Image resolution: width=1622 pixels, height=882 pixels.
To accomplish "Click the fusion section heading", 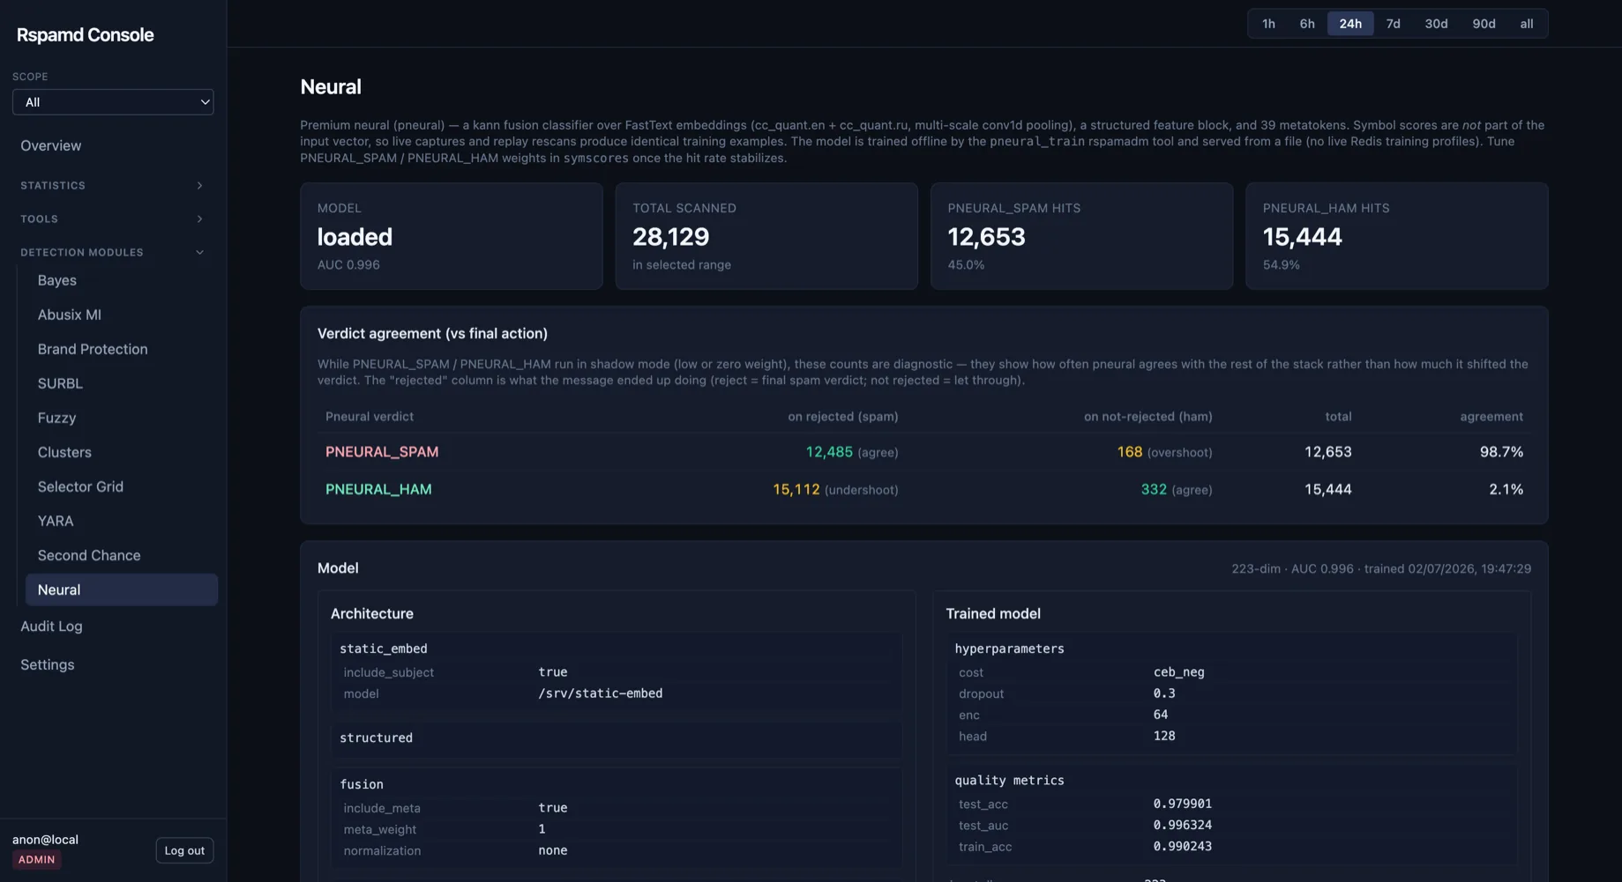I will tap(362, 785).
